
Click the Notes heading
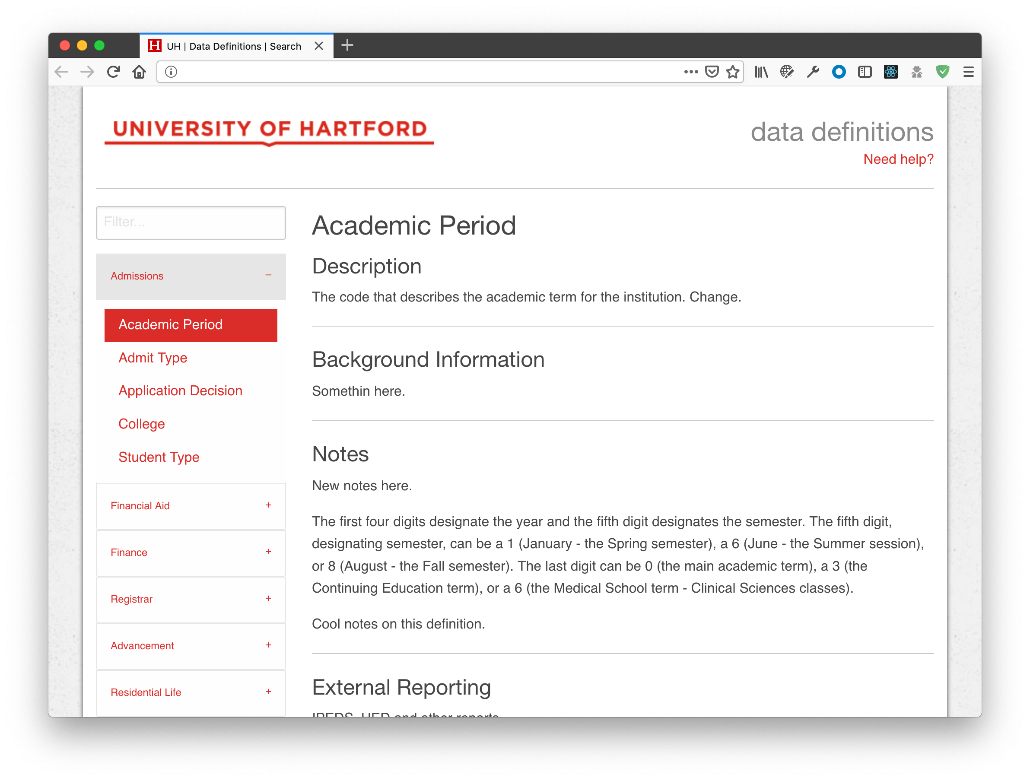[x=340, y=454]
